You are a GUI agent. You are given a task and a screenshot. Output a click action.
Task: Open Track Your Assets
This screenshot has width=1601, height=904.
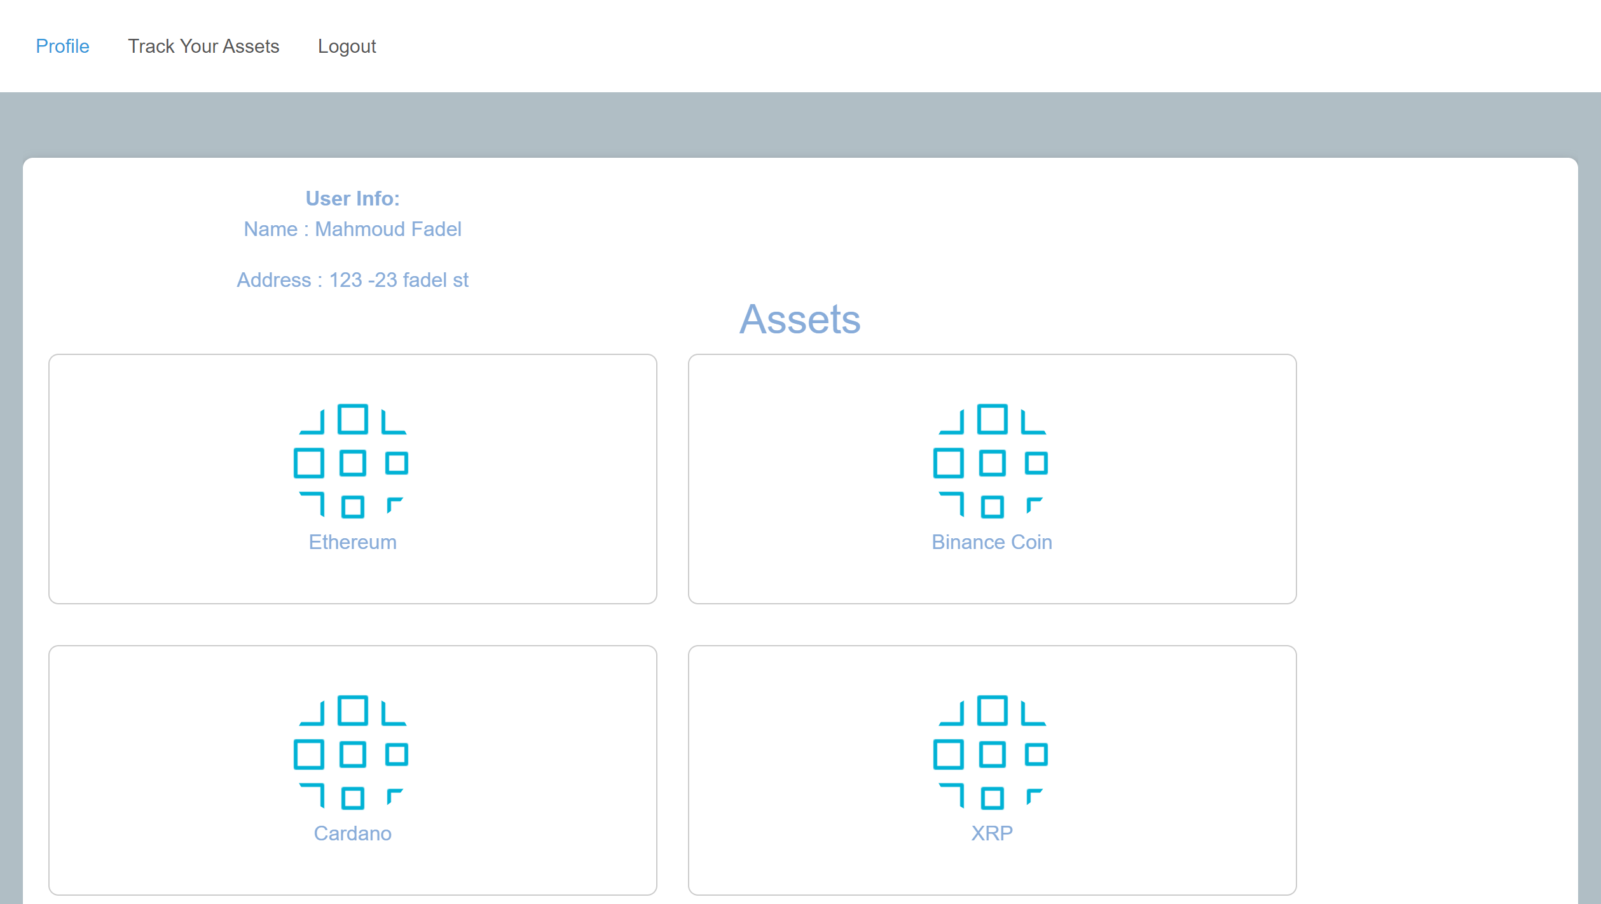click(x=204, y=45)
